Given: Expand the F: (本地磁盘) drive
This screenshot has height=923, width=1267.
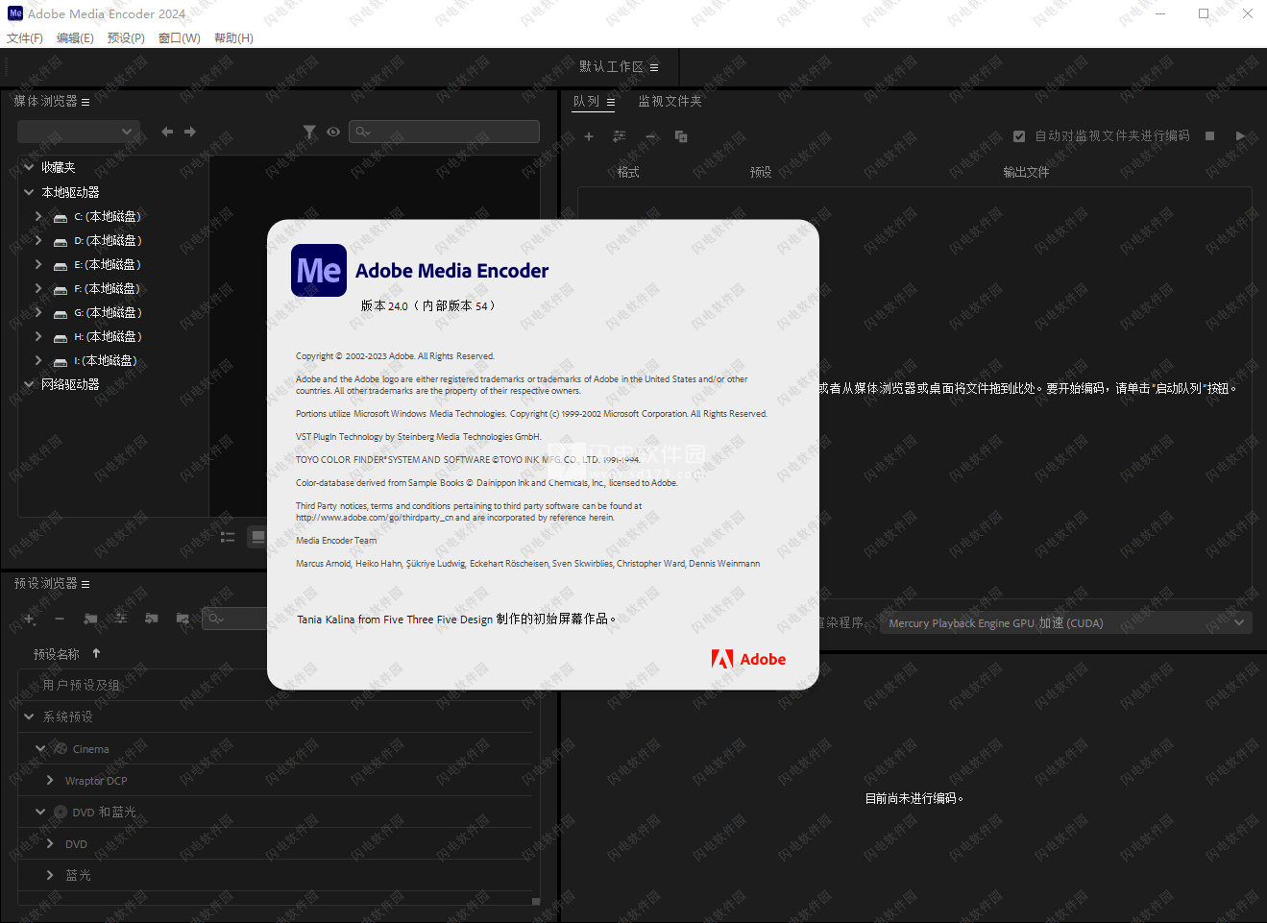Looking at the screenshot, I should (38, 288).
